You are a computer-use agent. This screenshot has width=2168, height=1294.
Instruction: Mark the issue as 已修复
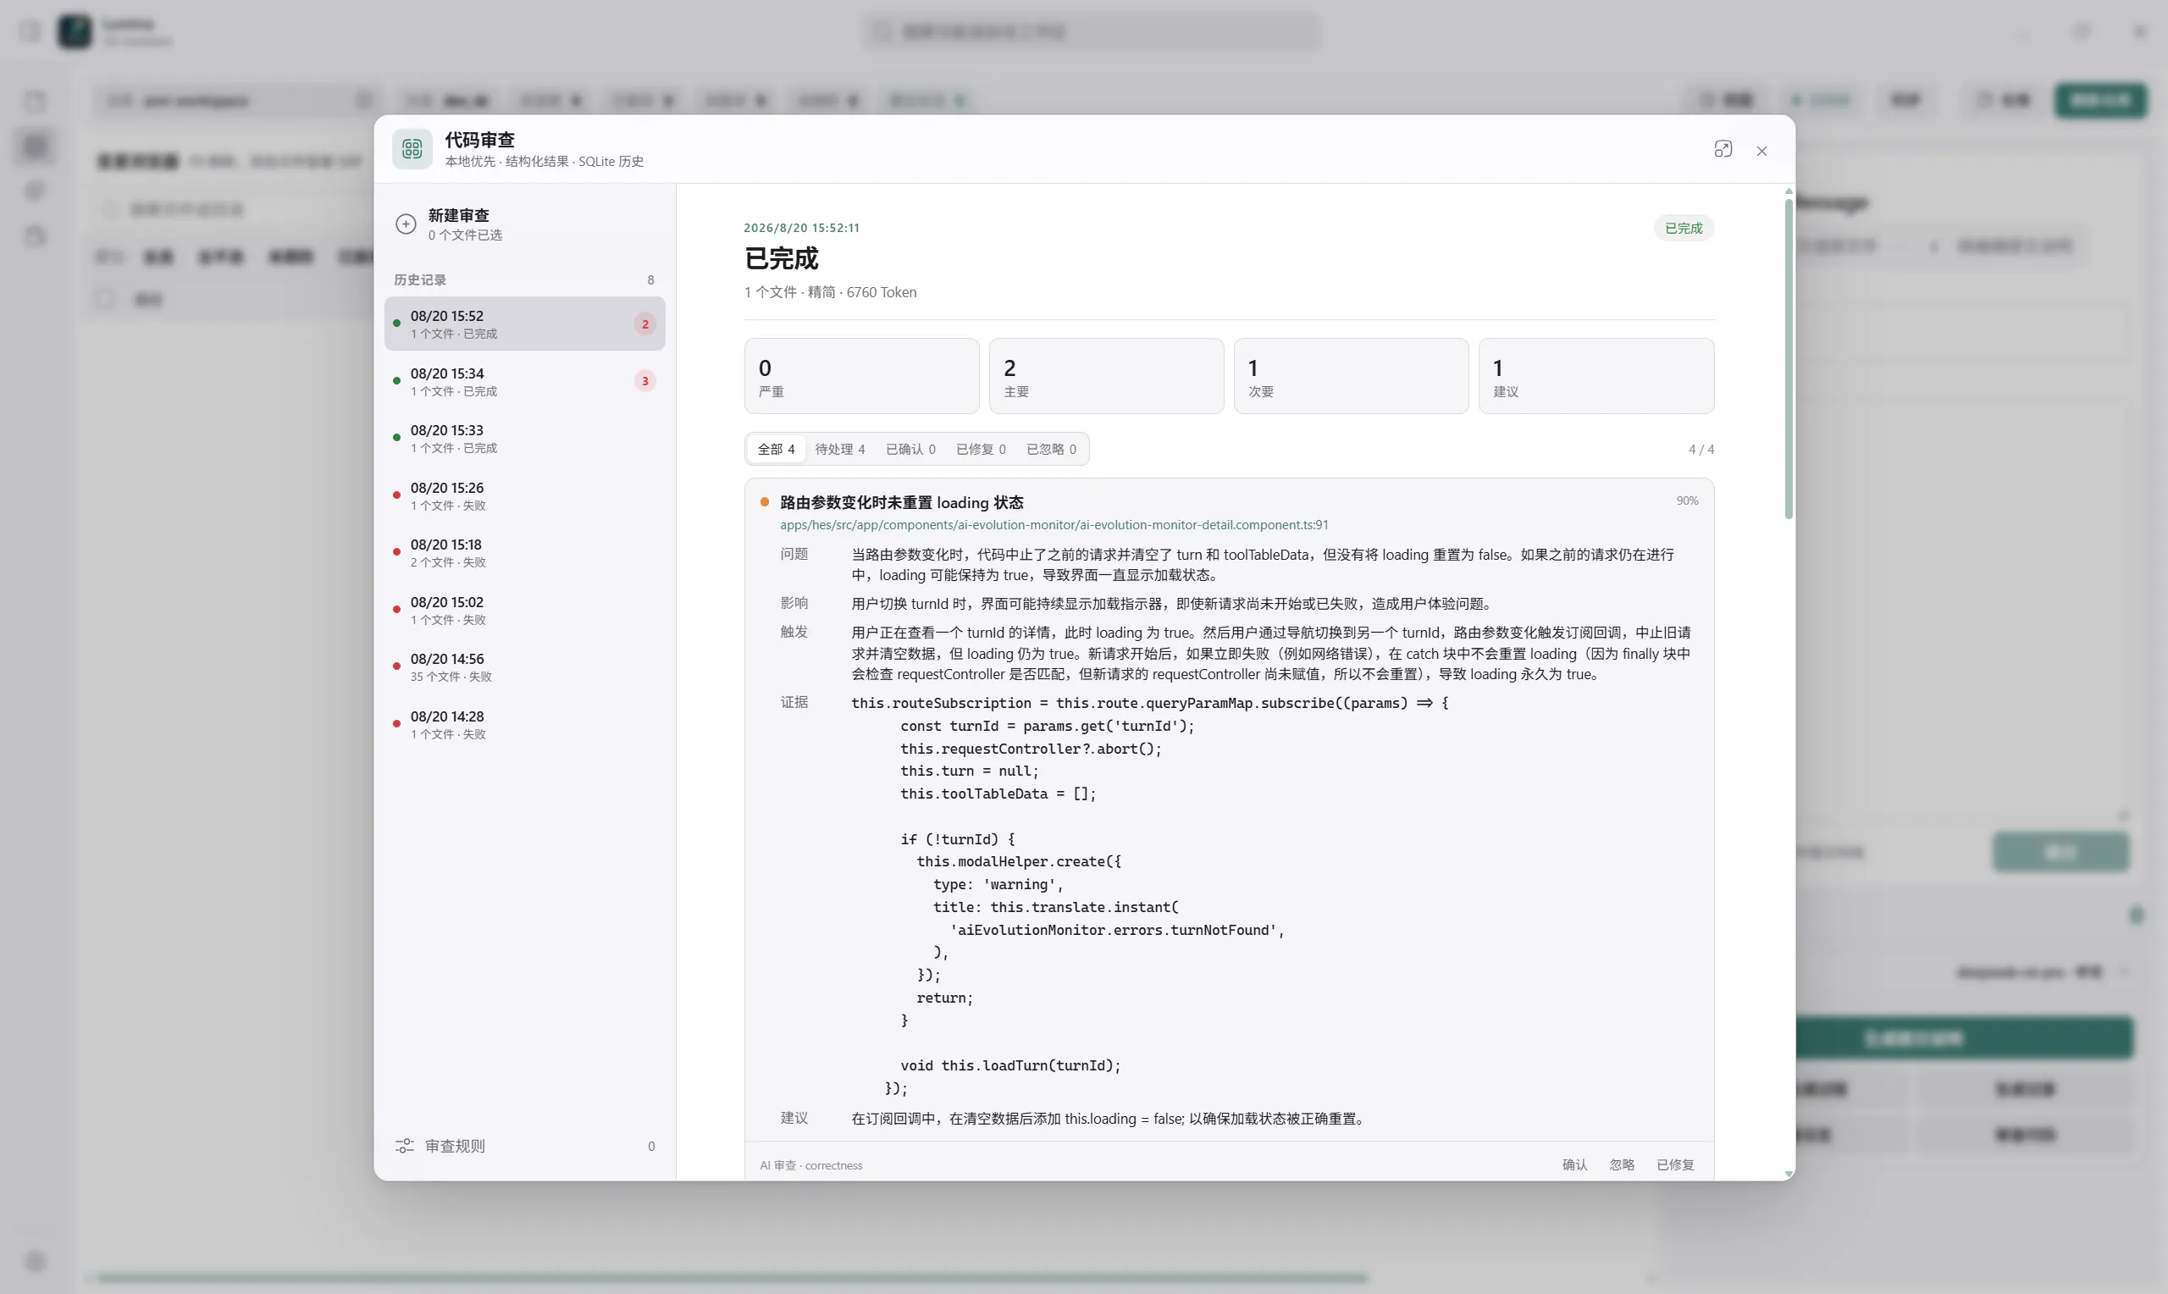click(1674, 1165)
